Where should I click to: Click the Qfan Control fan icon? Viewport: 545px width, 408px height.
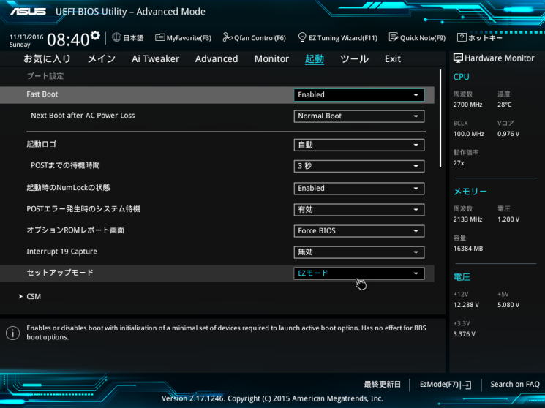point(228,37)
